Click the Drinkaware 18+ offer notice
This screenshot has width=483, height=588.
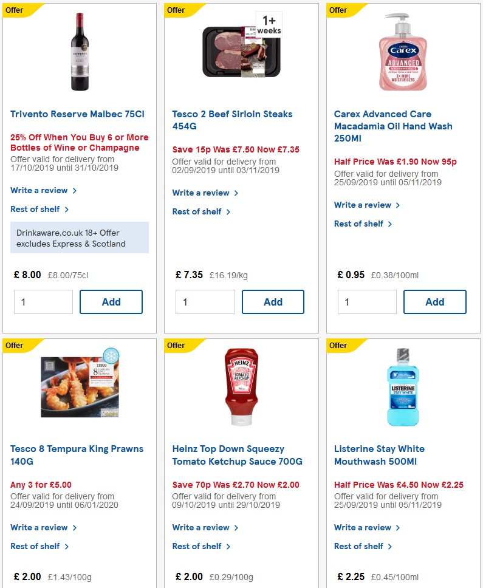point(80,238)
